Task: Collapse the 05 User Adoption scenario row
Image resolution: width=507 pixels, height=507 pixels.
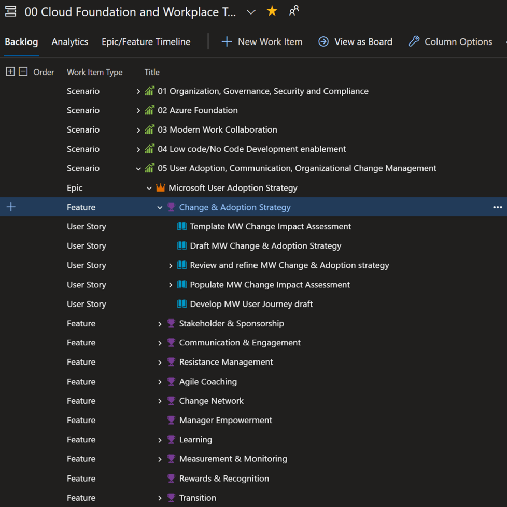Action: 138,168
